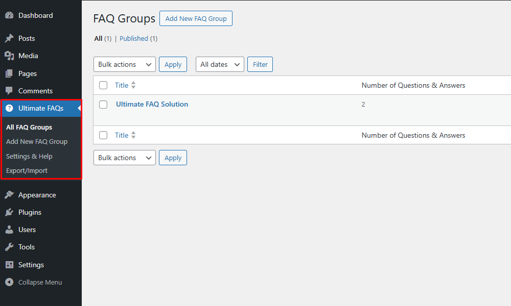The image size is (511, 306).
Task: Click the Posts pushpin icon
Action: (9, 38)
